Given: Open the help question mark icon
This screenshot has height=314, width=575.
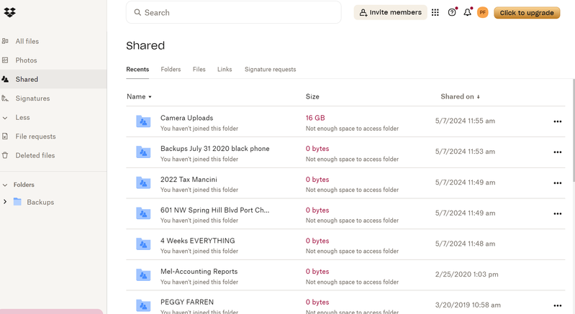Looking at the screenshot, I should (x=452, y=12).
